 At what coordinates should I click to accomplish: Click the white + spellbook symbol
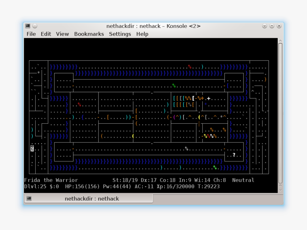pyautogui.click(x=209, y=98)
